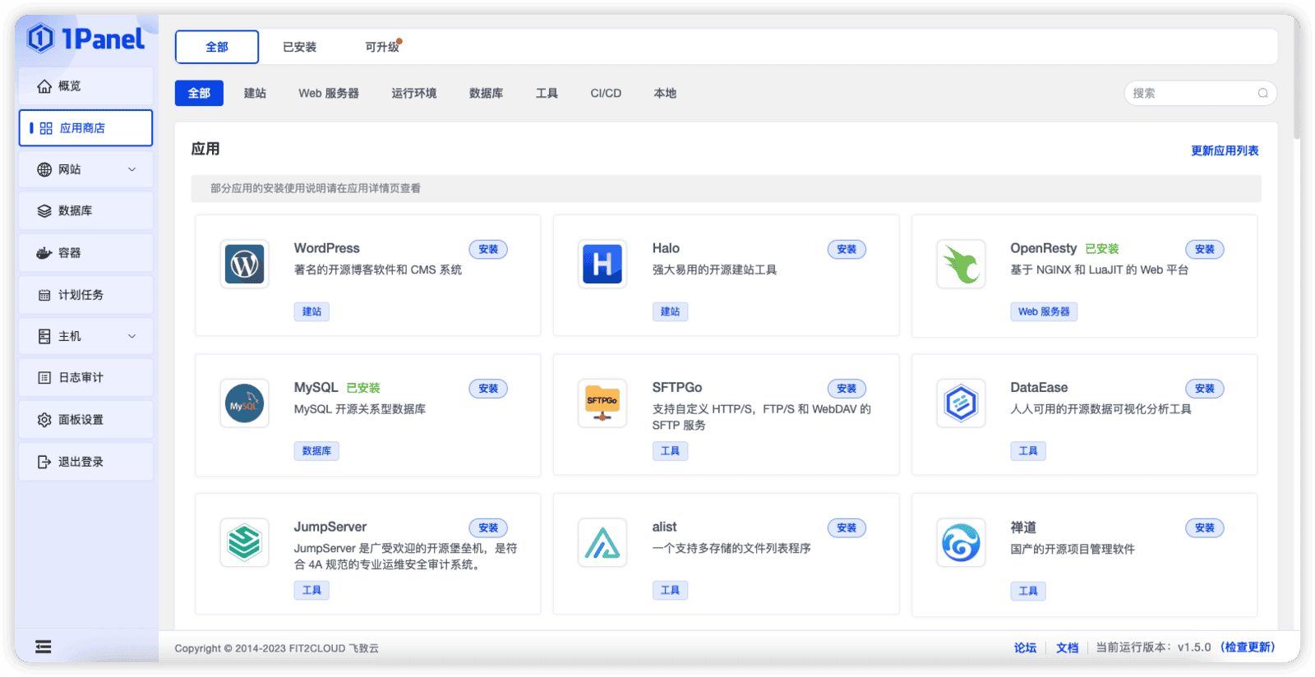Click the 检查更新 link
1315x677 pixels.
click(1248, 647)
